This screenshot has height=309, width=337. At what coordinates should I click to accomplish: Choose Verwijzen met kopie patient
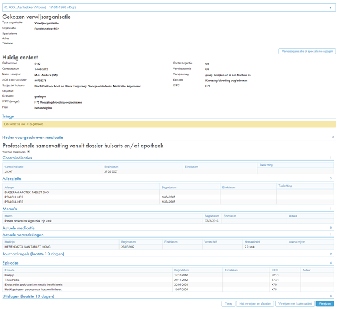294,303
